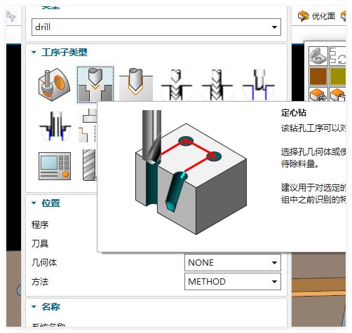Select the spot facing operation icon

click(54, 85)
